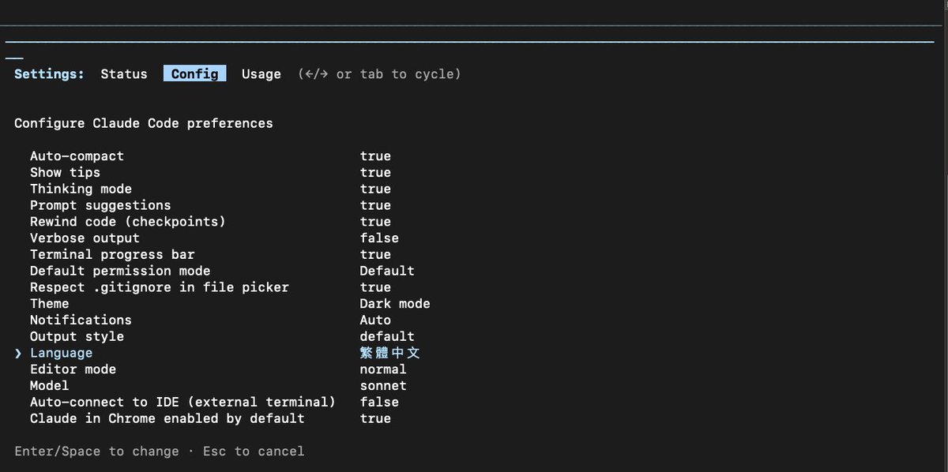Change Theme value Dark mode
Image resolution: width=948 pixels, height=472 pixels.
(395, 304)
